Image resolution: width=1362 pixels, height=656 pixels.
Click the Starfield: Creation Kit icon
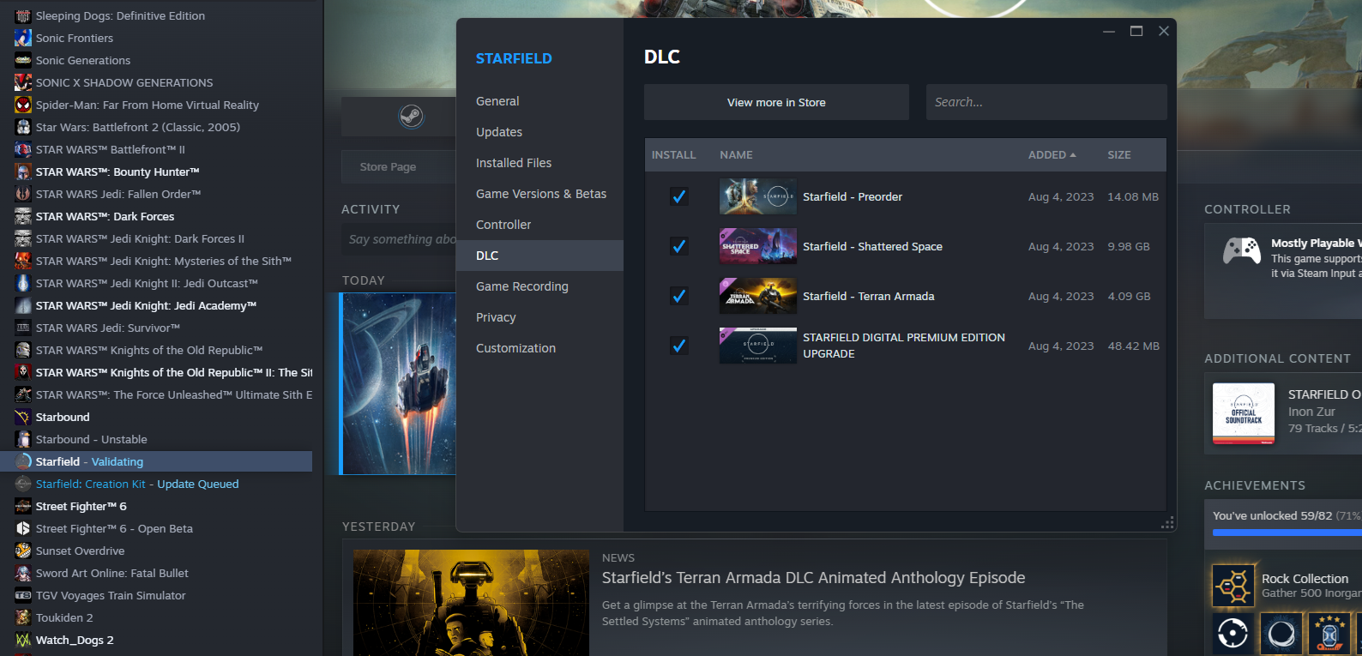[x=23, y=484]
